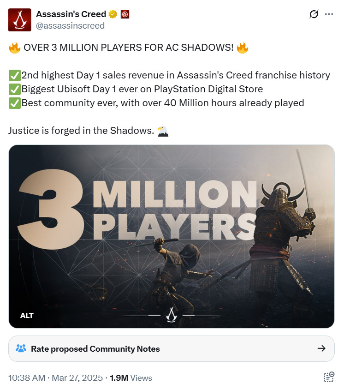
Task: Click the post analytics icon at bottom right
Action: pos(329,377)
